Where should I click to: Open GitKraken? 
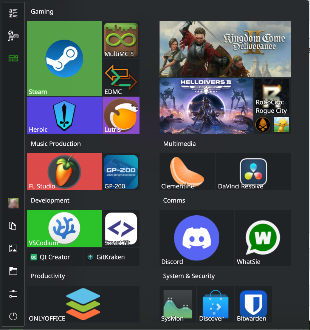coord(112,257)
